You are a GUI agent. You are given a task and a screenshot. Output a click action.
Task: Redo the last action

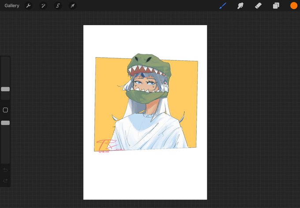(5, 181)
